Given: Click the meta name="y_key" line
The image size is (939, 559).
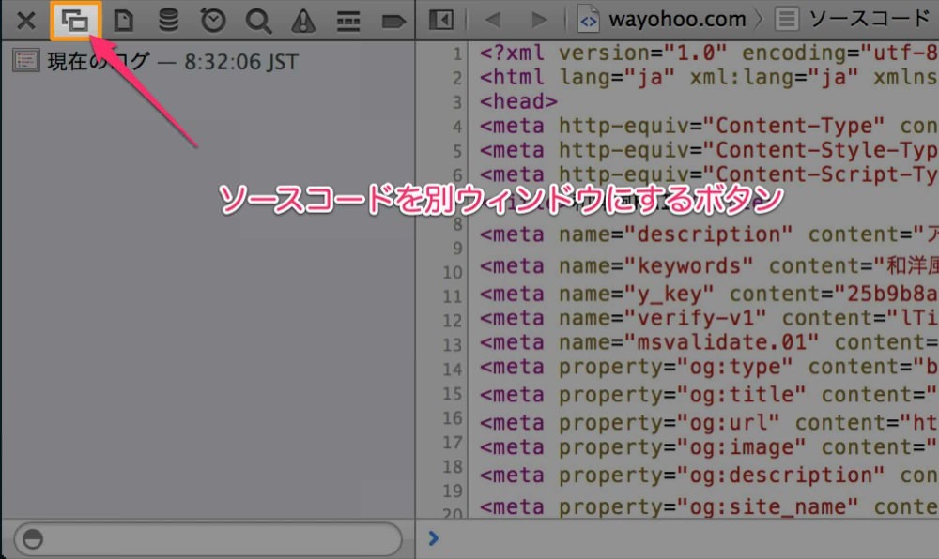Looking at the screenshot, I should 708,294.
